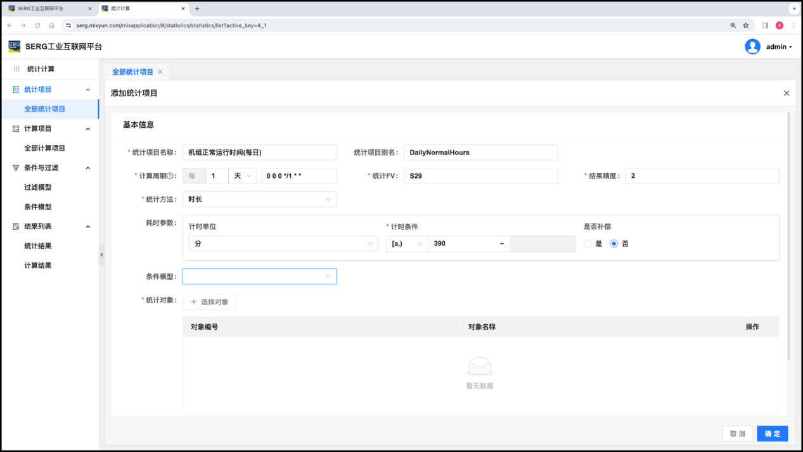Click the admin user avatar icon
The image size is (803, 452).
(x=752, y=47)
